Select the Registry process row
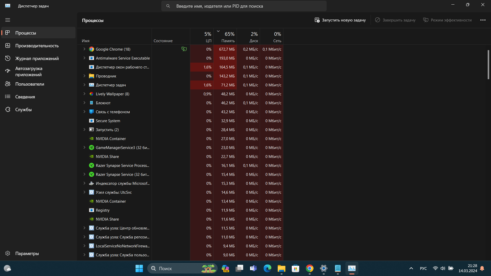 coord(180,210)
